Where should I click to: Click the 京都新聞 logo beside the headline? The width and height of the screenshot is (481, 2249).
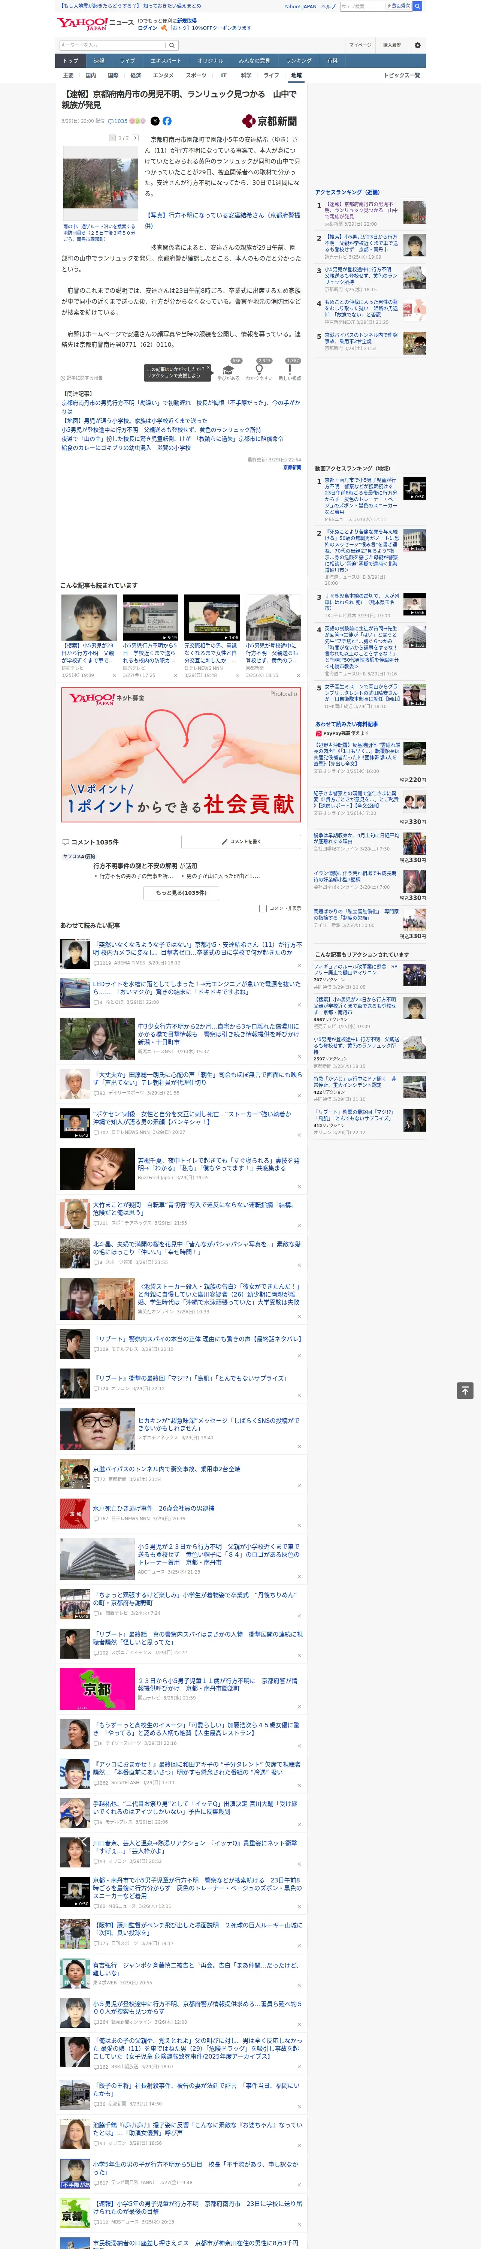(270, 121)
